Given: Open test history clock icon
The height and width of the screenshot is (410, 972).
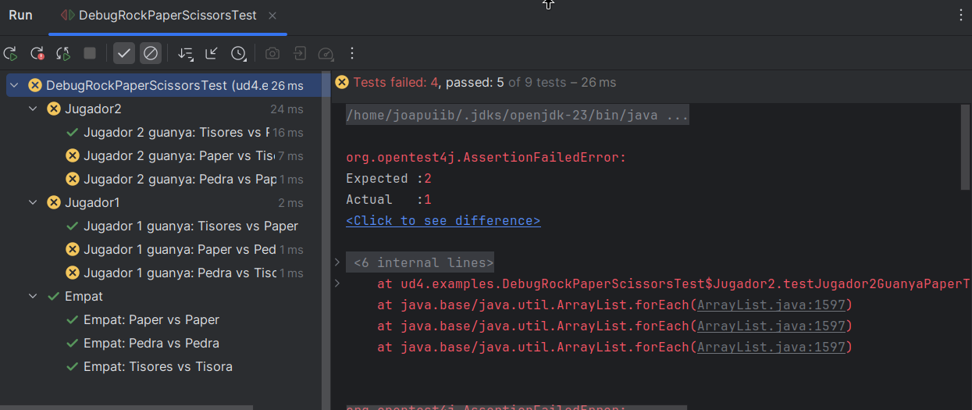Looking at the screenshot, I should (238, 54).
